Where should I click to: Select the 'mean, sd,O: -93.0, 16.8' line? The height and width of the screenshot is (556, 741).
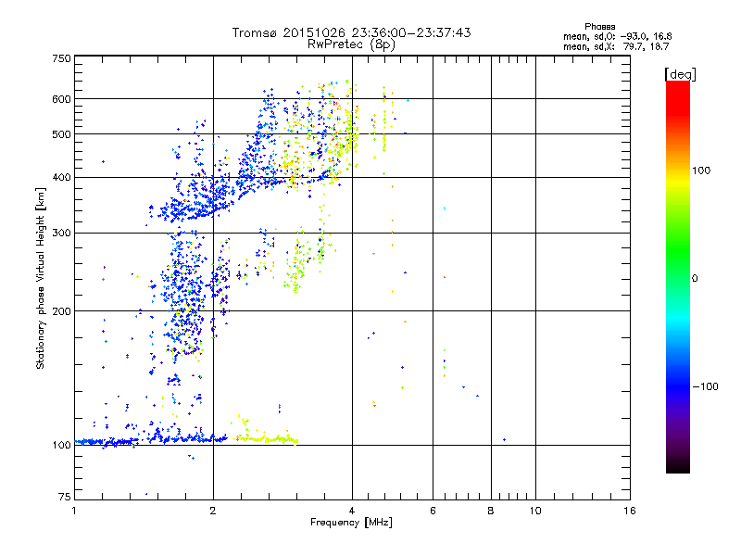(x=618, y=36)
